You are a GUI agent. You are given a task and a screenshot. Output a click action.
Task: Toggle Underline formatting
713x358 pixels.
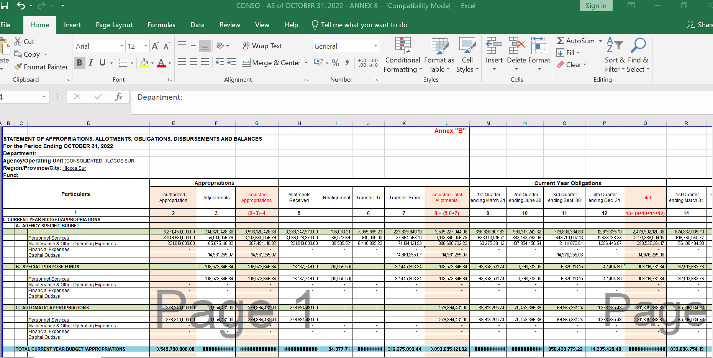click(x=102, y=62)
